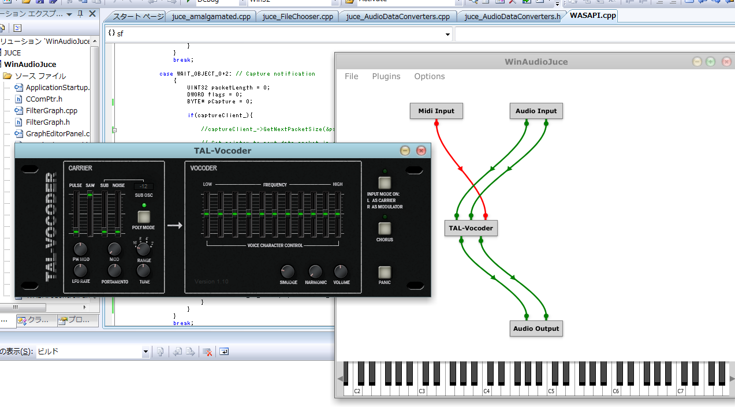Toggle the Poly Mode button
Viewport: 735px width, 407px height.
tap(144, 218)
